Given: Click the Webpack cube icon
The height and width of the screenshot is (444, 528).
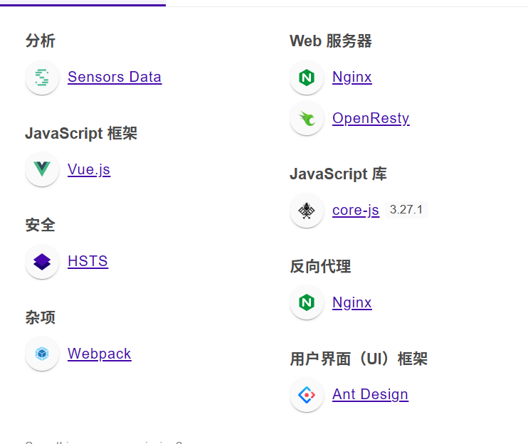Looking at the screenshot, I should (x=42, y=354).
